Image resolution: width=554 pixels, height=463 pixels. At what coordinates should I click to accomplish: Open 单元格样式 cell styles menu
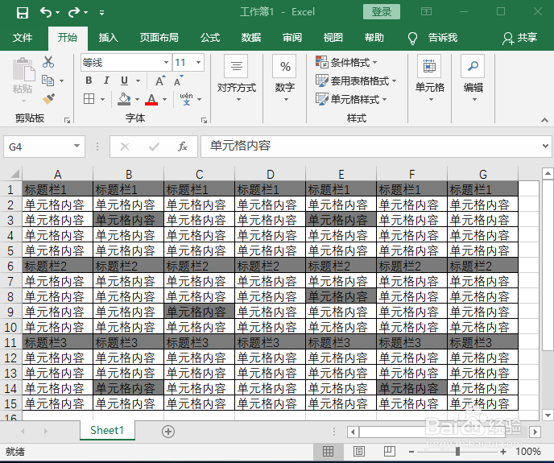[351, 99]
